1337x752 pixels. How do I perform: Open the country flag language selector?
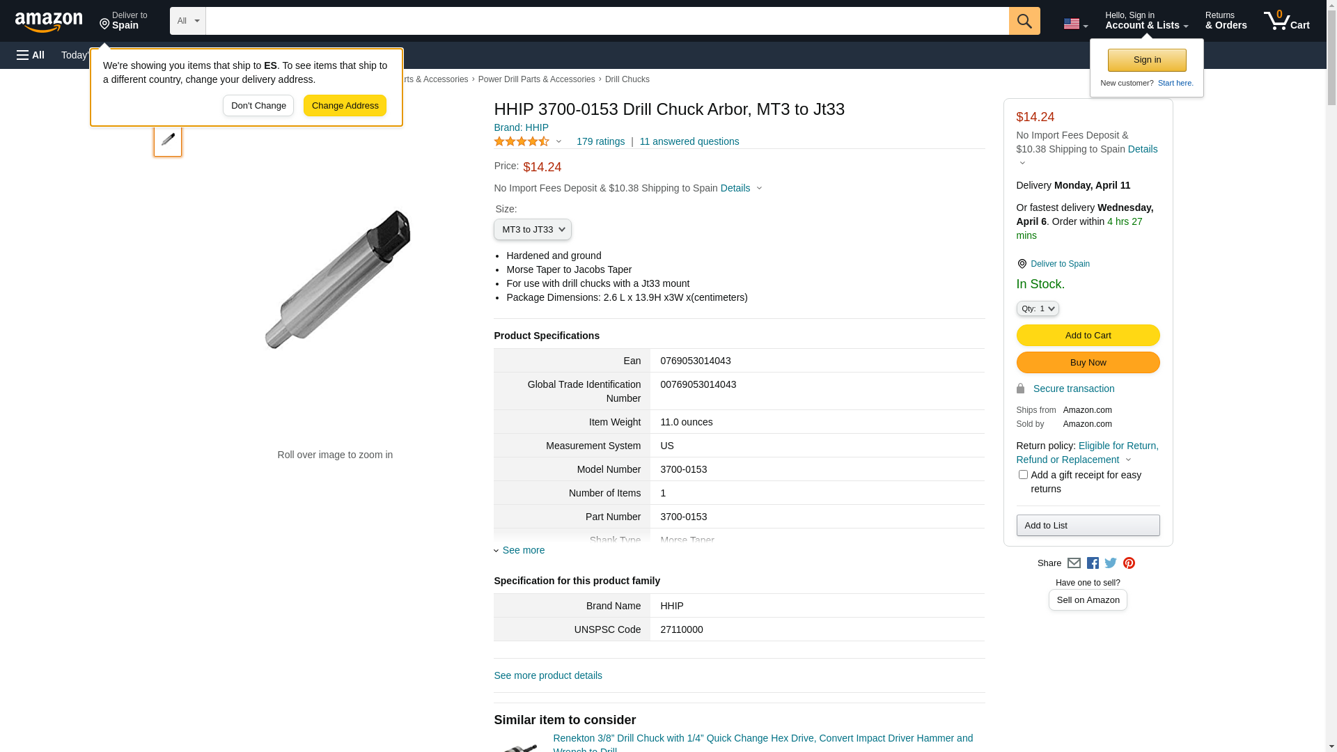coord(1075,24)
